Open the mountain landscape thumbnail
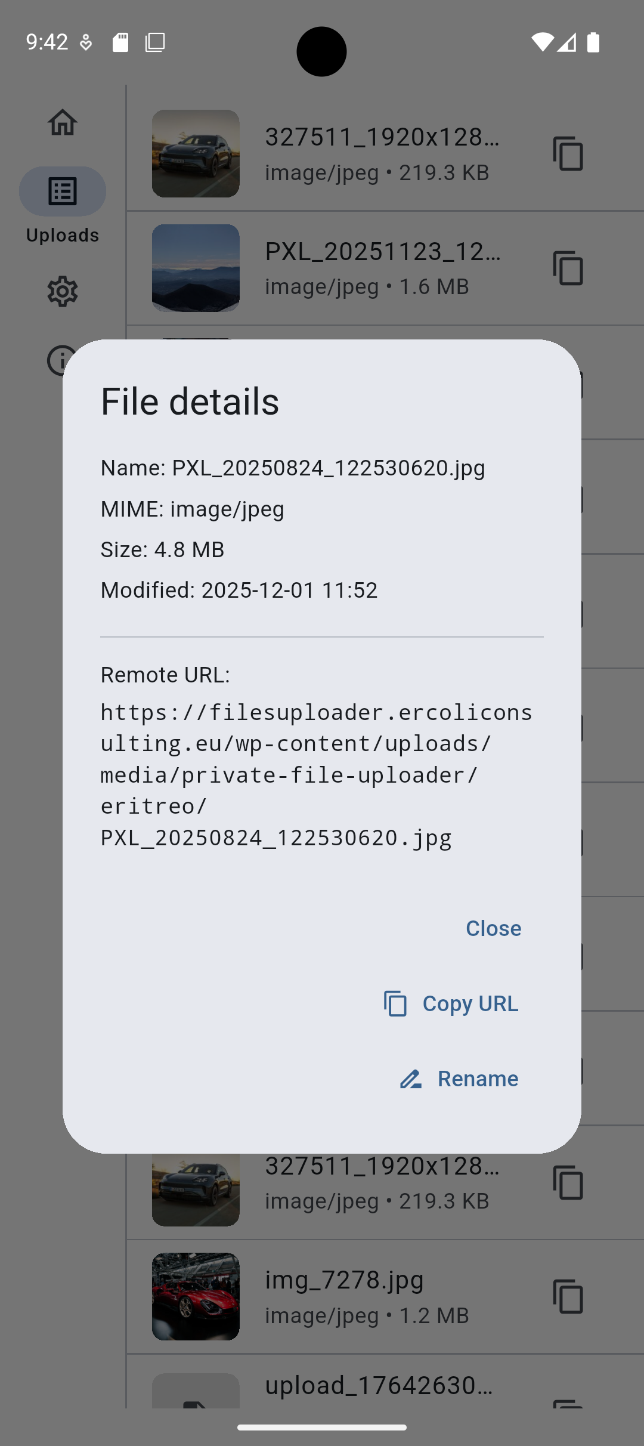This screenshot has width=644, height=1446. [x=196, y=268]
